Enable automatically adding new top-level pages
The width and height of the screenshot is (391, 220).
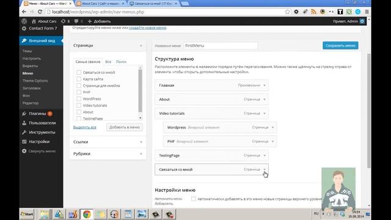coord(194,199)
